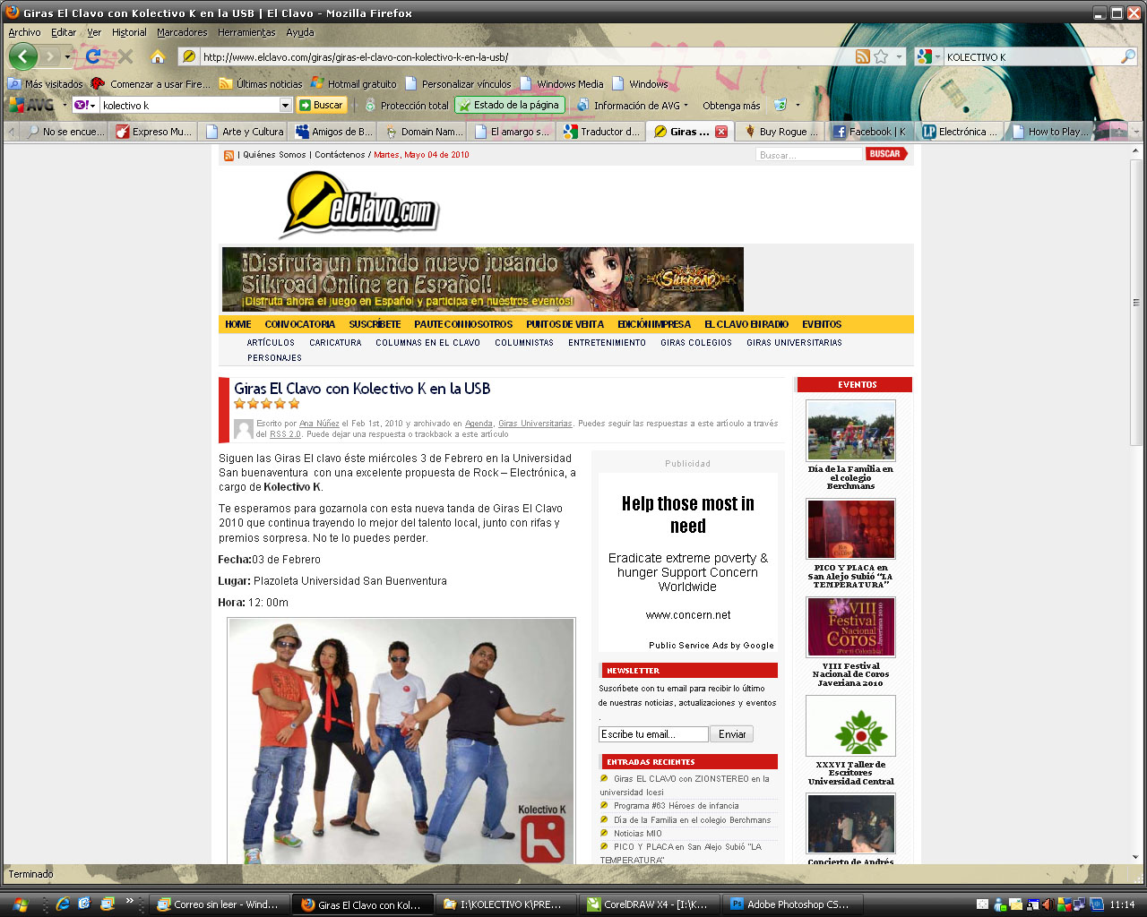Switch to the Traductor tab
The height and width of the screenshot is (917, 1147).
(600, 132)
